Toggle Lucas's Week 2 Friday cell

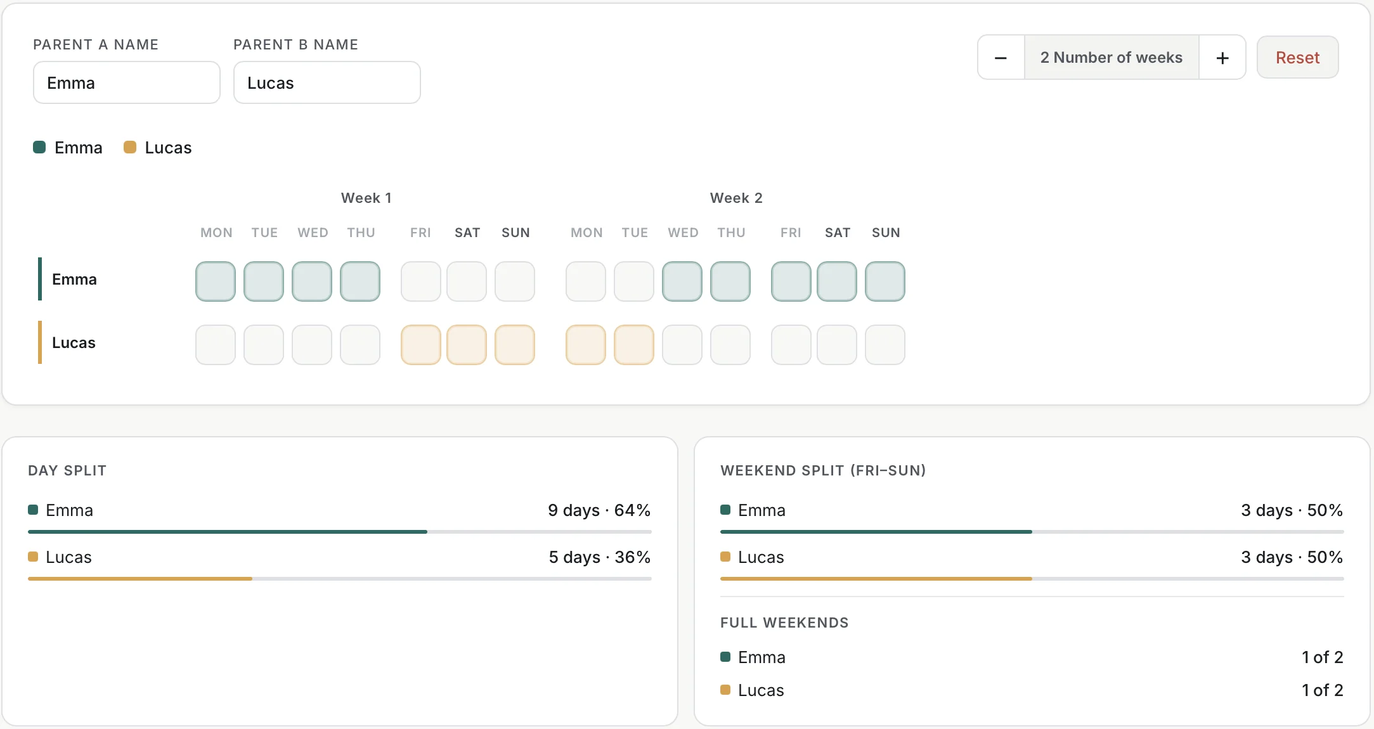coord(791,345)
